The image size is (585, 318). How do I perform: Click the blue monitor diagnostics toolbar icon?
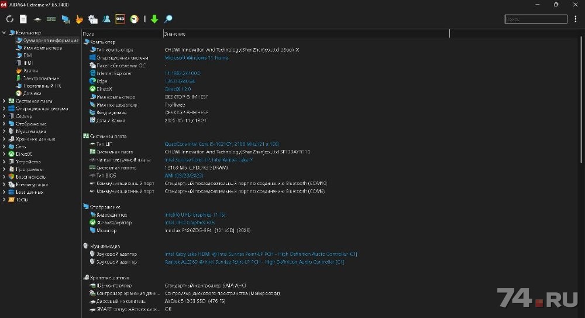click(x=66, y=19)
